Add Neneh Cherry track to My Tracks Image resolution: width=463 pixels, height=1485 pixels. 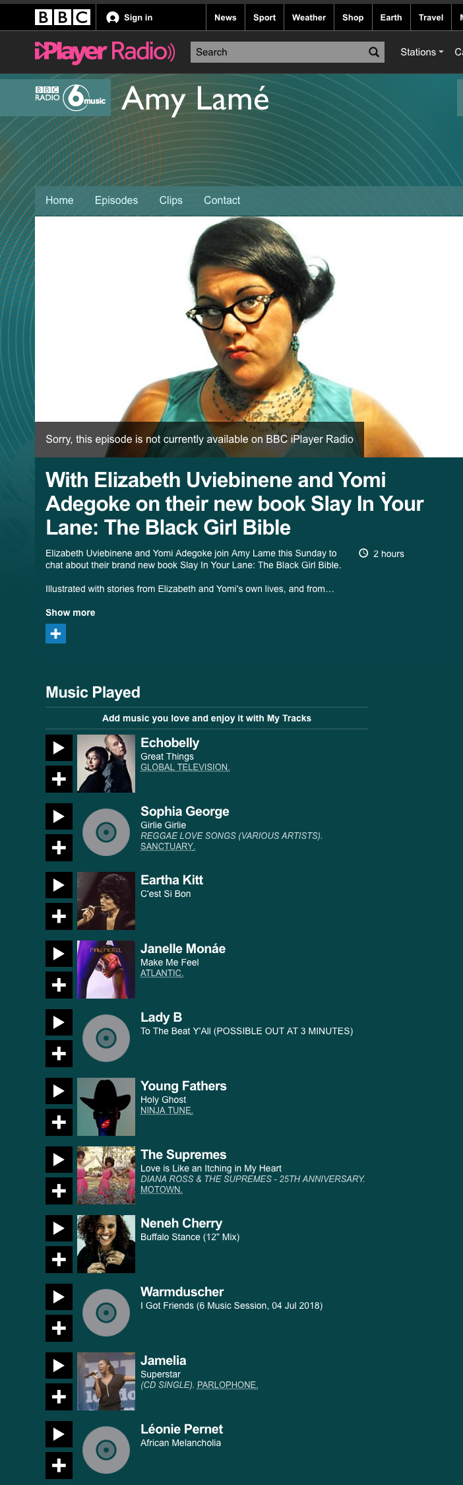[x=59, y=1259]
